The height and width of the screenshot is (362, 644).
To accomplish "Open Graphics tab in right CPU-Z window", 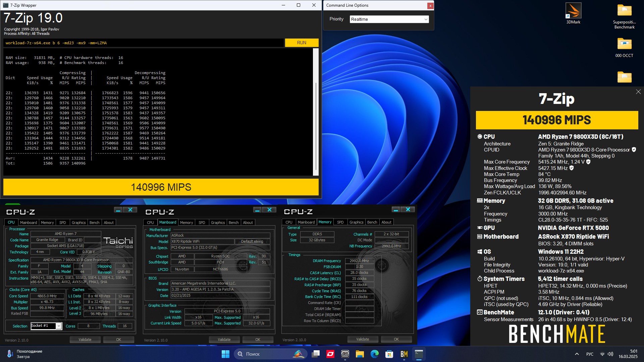I will point(357,222).
